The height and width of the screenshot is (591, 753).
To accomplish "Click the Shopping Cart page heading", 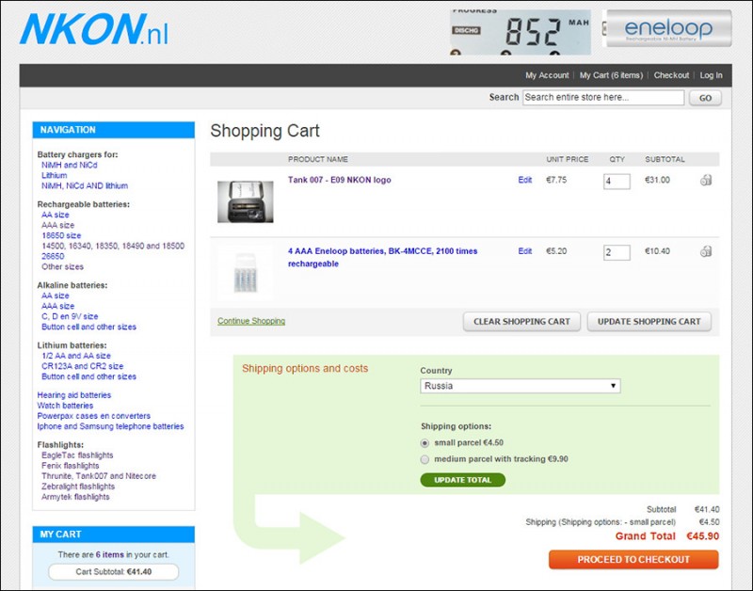I will (x=265, y=131).
